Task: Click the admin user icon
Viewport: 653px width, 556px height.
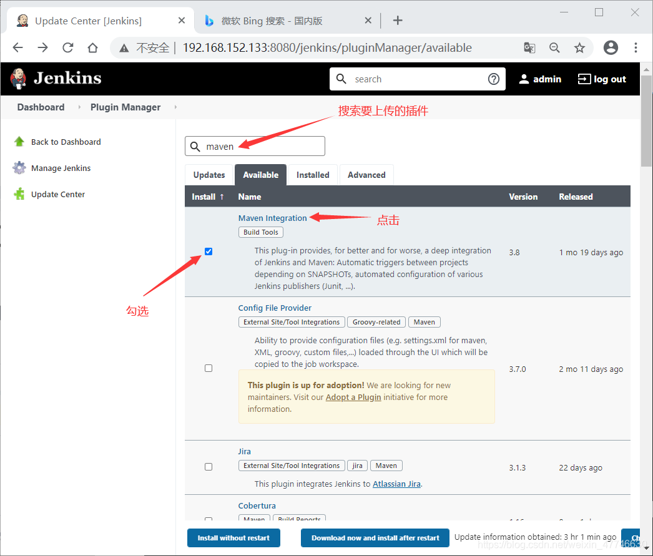Action: tap(524, 79)
